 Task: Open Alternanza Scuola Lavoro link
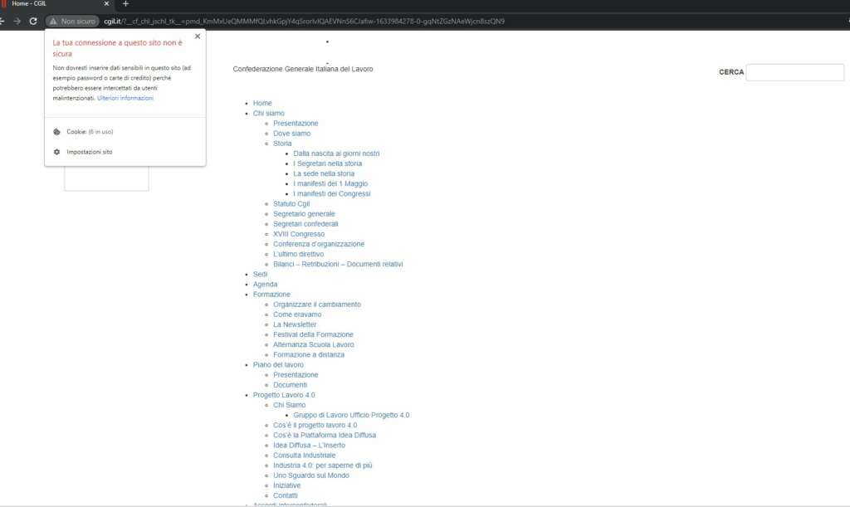tap(313, 344)
